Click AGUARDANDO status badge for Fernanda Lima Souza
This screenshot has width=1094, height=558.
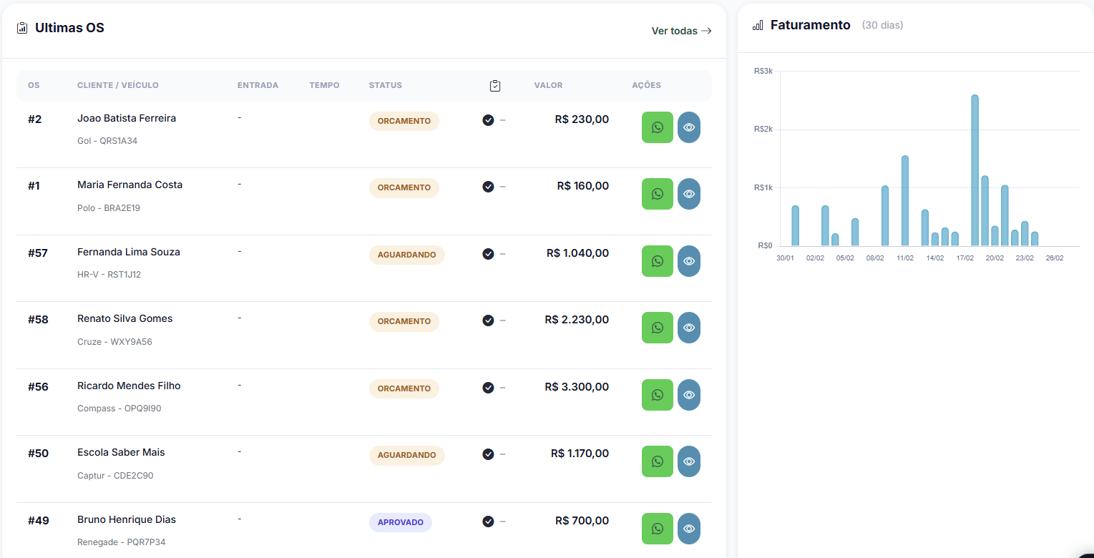coord(406,255)
